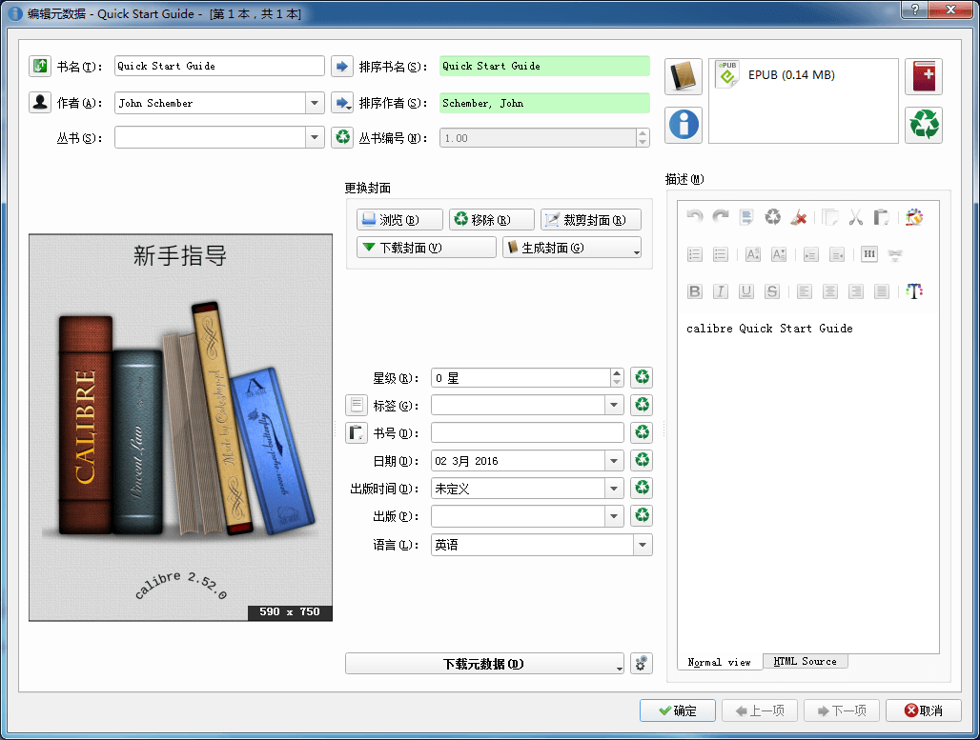Toggle strikethrough in description editor
Viewport: 980px width, 740px height.
tap(772, 291)
